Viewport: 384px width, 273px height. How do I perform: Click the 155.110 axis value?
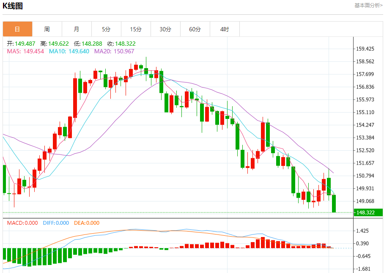pyautogui.click(x=365, y=112)
